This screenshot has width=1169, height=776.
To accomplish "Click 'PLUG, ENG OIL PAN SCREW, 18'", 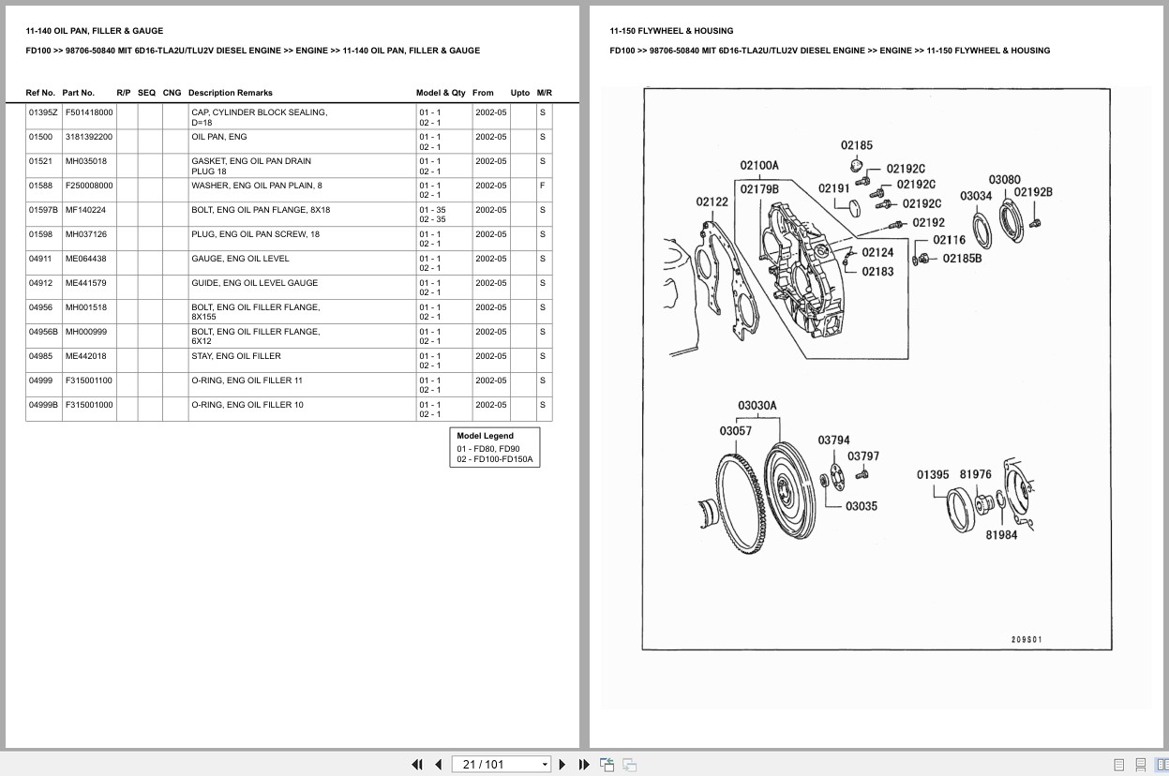I will click(255, 234).
